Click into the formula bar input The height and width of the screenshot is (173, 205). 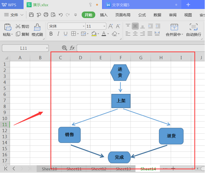(141, 48)
